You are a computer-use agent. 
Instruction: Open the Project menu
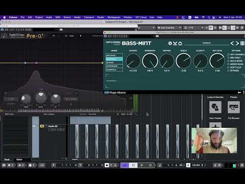point(39,17)
